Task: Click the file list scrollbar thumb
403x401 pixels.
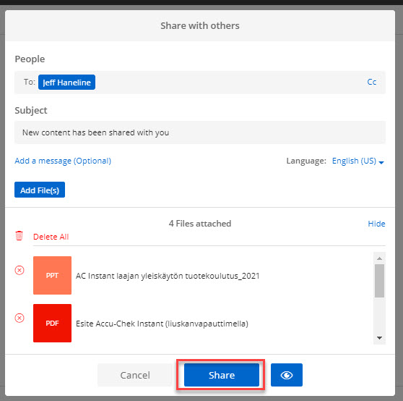Action: click(x=379, y=281)
